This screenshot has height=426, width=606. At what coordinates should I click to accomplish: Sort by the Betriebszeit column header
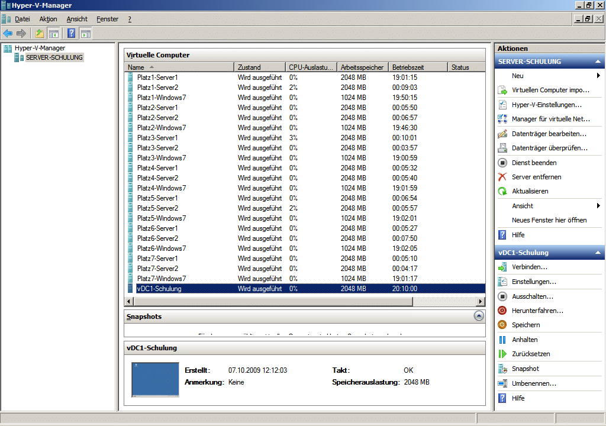[418, 67]
